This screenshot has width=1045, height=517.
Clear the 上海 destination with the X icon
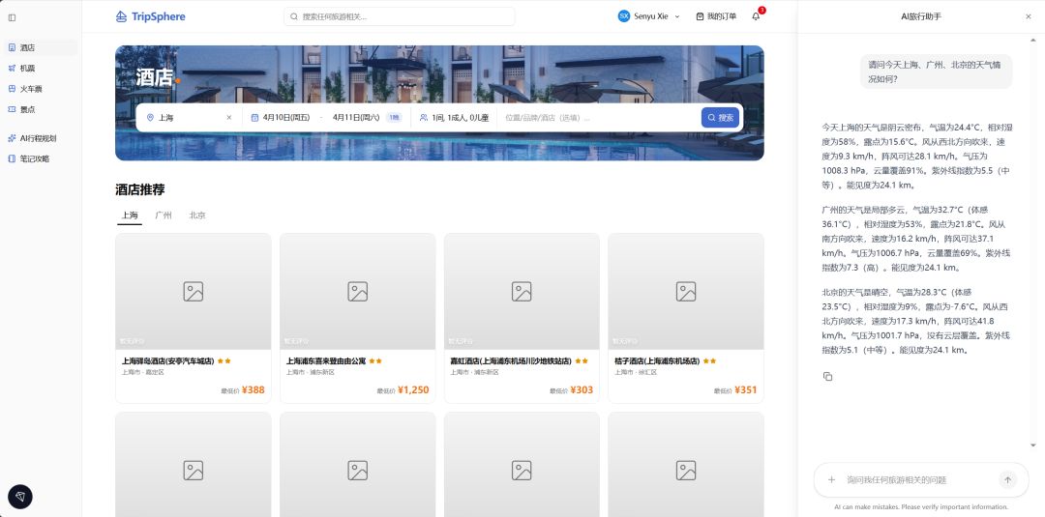229,118
